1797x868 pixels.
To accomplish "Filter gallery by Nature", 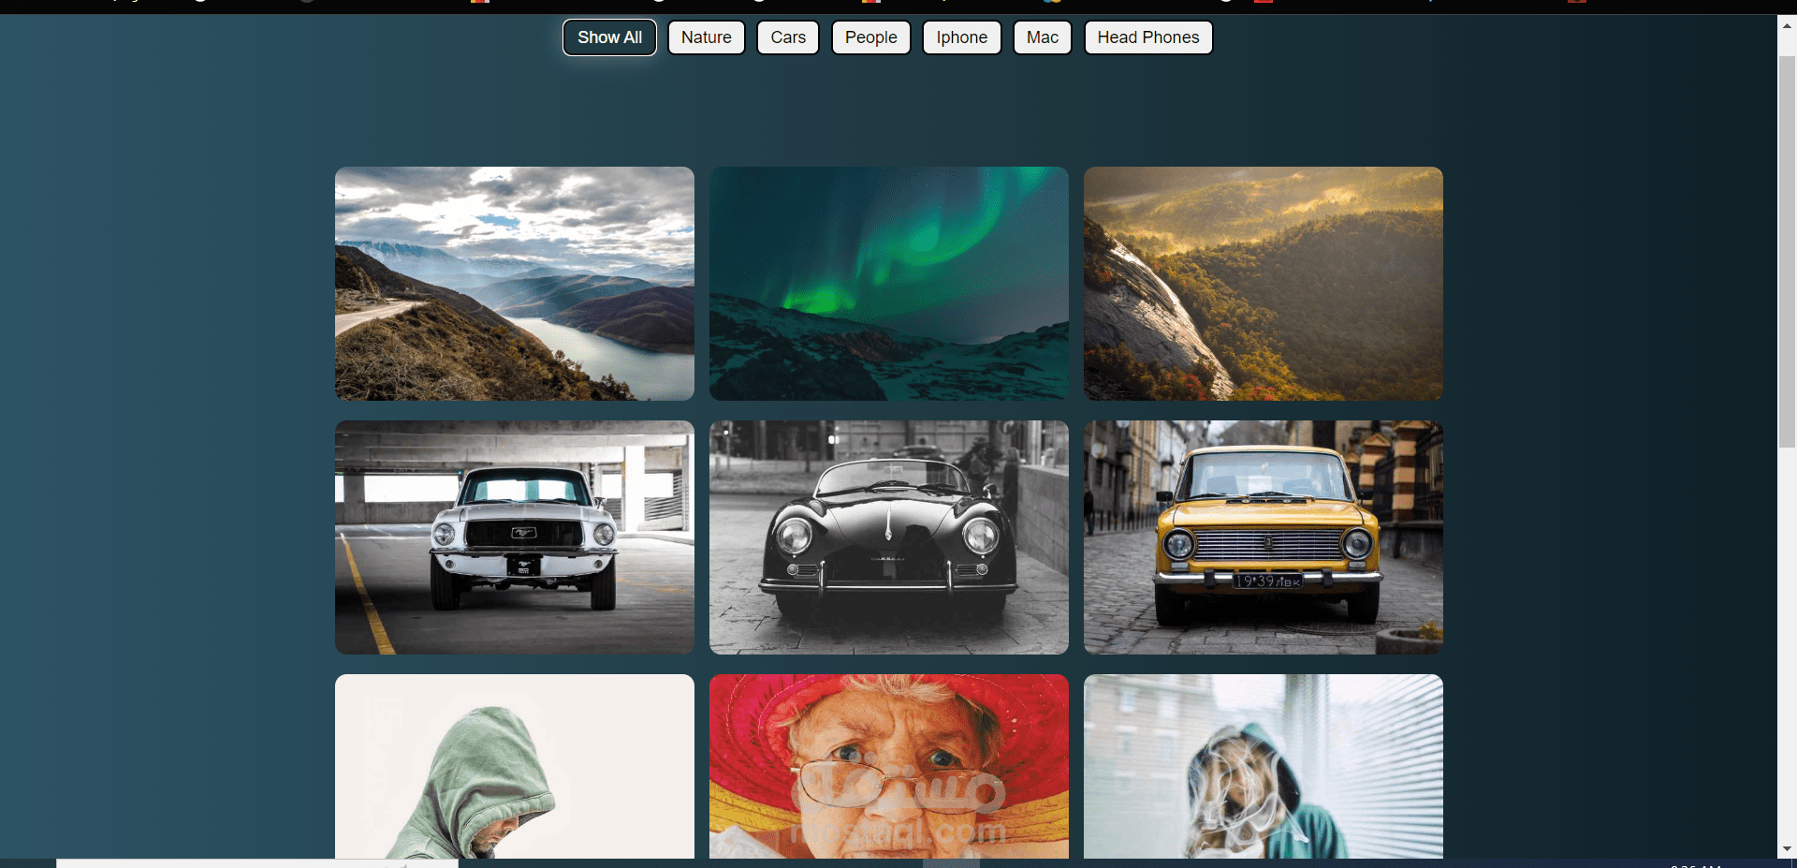I will tap(707, 37).
